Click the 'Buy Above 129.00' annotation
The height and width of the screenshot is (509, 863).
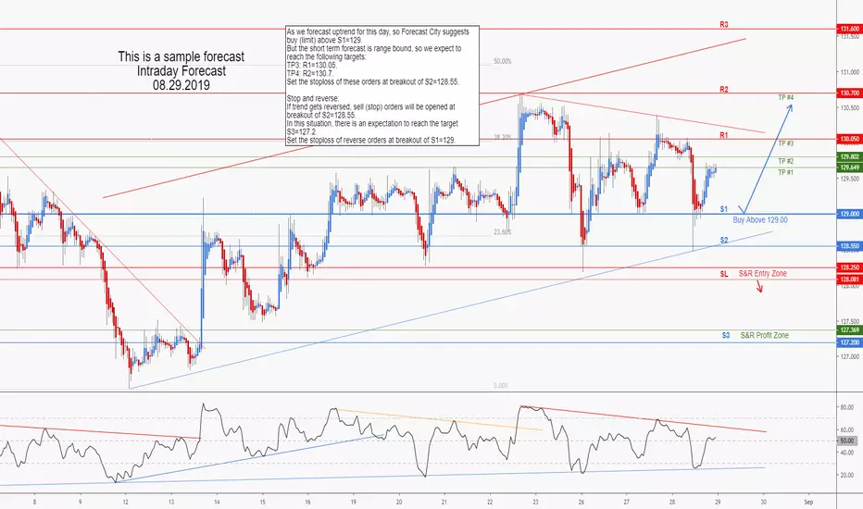pos(760,219)
